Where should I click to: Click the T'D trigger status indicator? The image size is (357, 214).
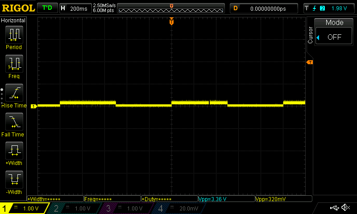(47, 8)
